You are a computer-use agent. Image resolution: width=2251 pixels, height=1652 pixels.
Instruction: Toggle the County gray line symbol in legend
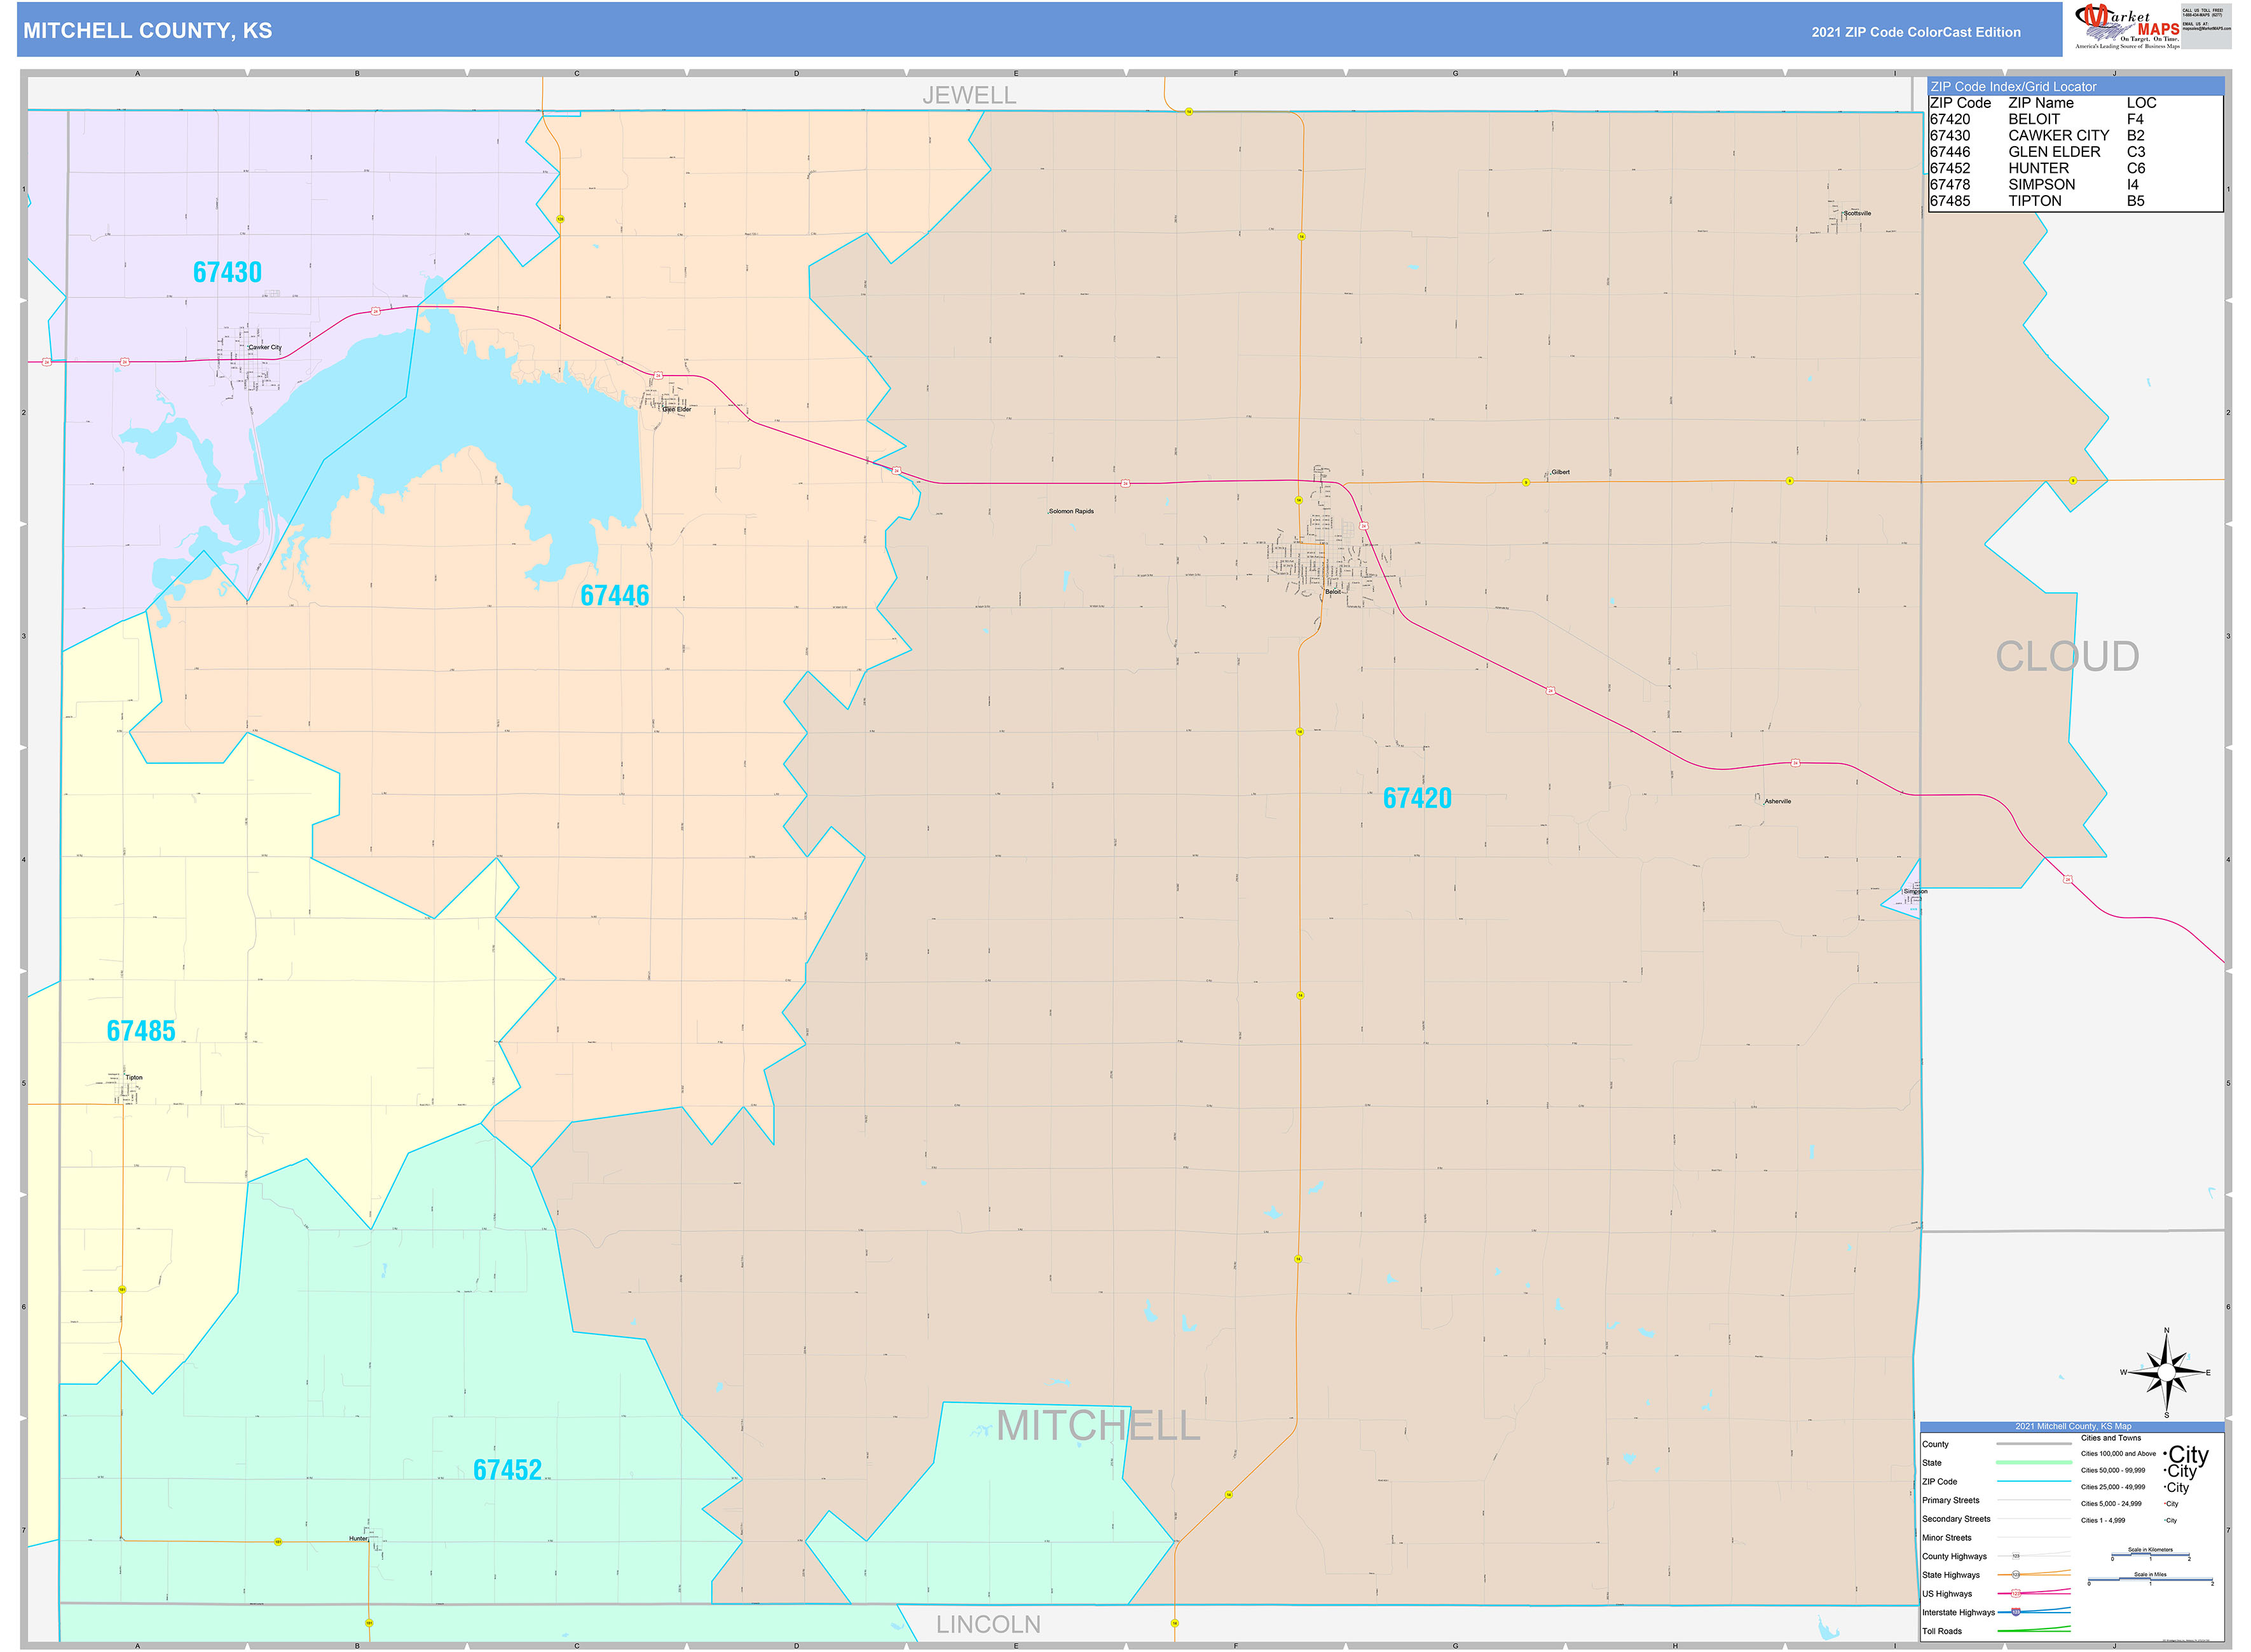coord(2034,1444)
